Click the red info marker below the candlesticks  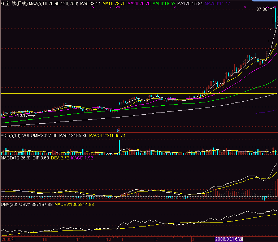118,129
